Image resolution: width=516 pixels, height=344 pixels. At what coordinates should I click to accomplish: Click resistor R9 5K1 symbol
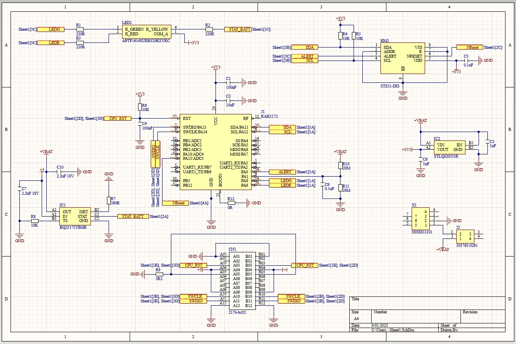pos(159,274)
